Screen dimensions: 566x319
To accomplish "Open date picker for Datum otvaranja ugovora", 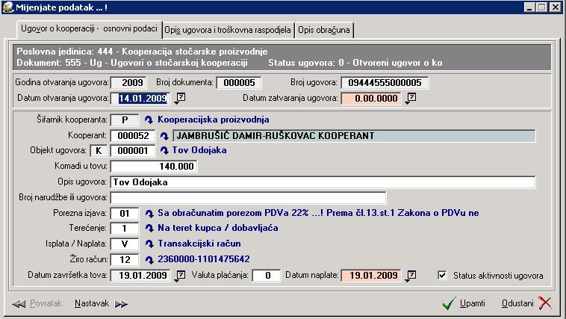I will [x=180, y=98].
